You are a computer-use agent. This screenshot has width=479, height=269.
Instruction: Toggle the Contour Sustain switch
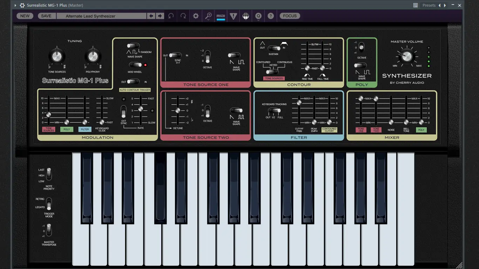(274, 48)
